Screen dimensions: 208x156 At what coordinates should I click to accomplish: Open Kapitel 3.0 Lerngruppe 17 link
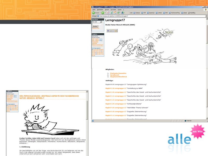(x=116, y=103)
